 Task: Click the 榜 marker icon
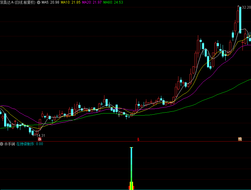point(240,139)
